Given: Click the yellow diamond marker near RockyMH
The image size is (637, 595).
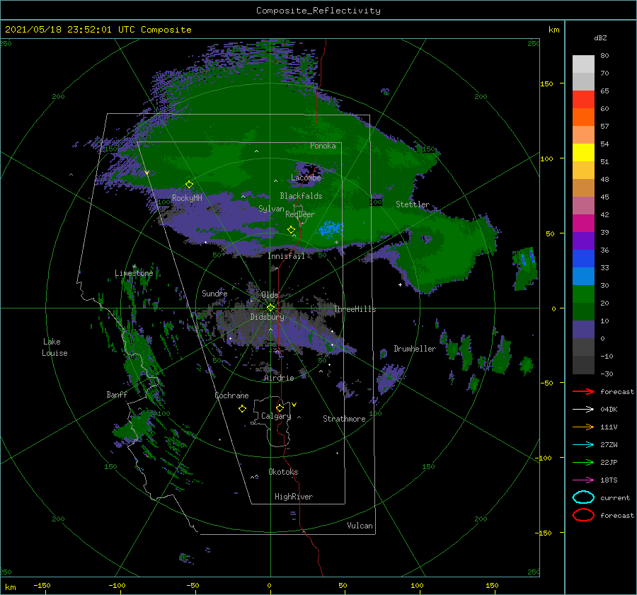Looking at the screenshot, I should pos(189,185).
